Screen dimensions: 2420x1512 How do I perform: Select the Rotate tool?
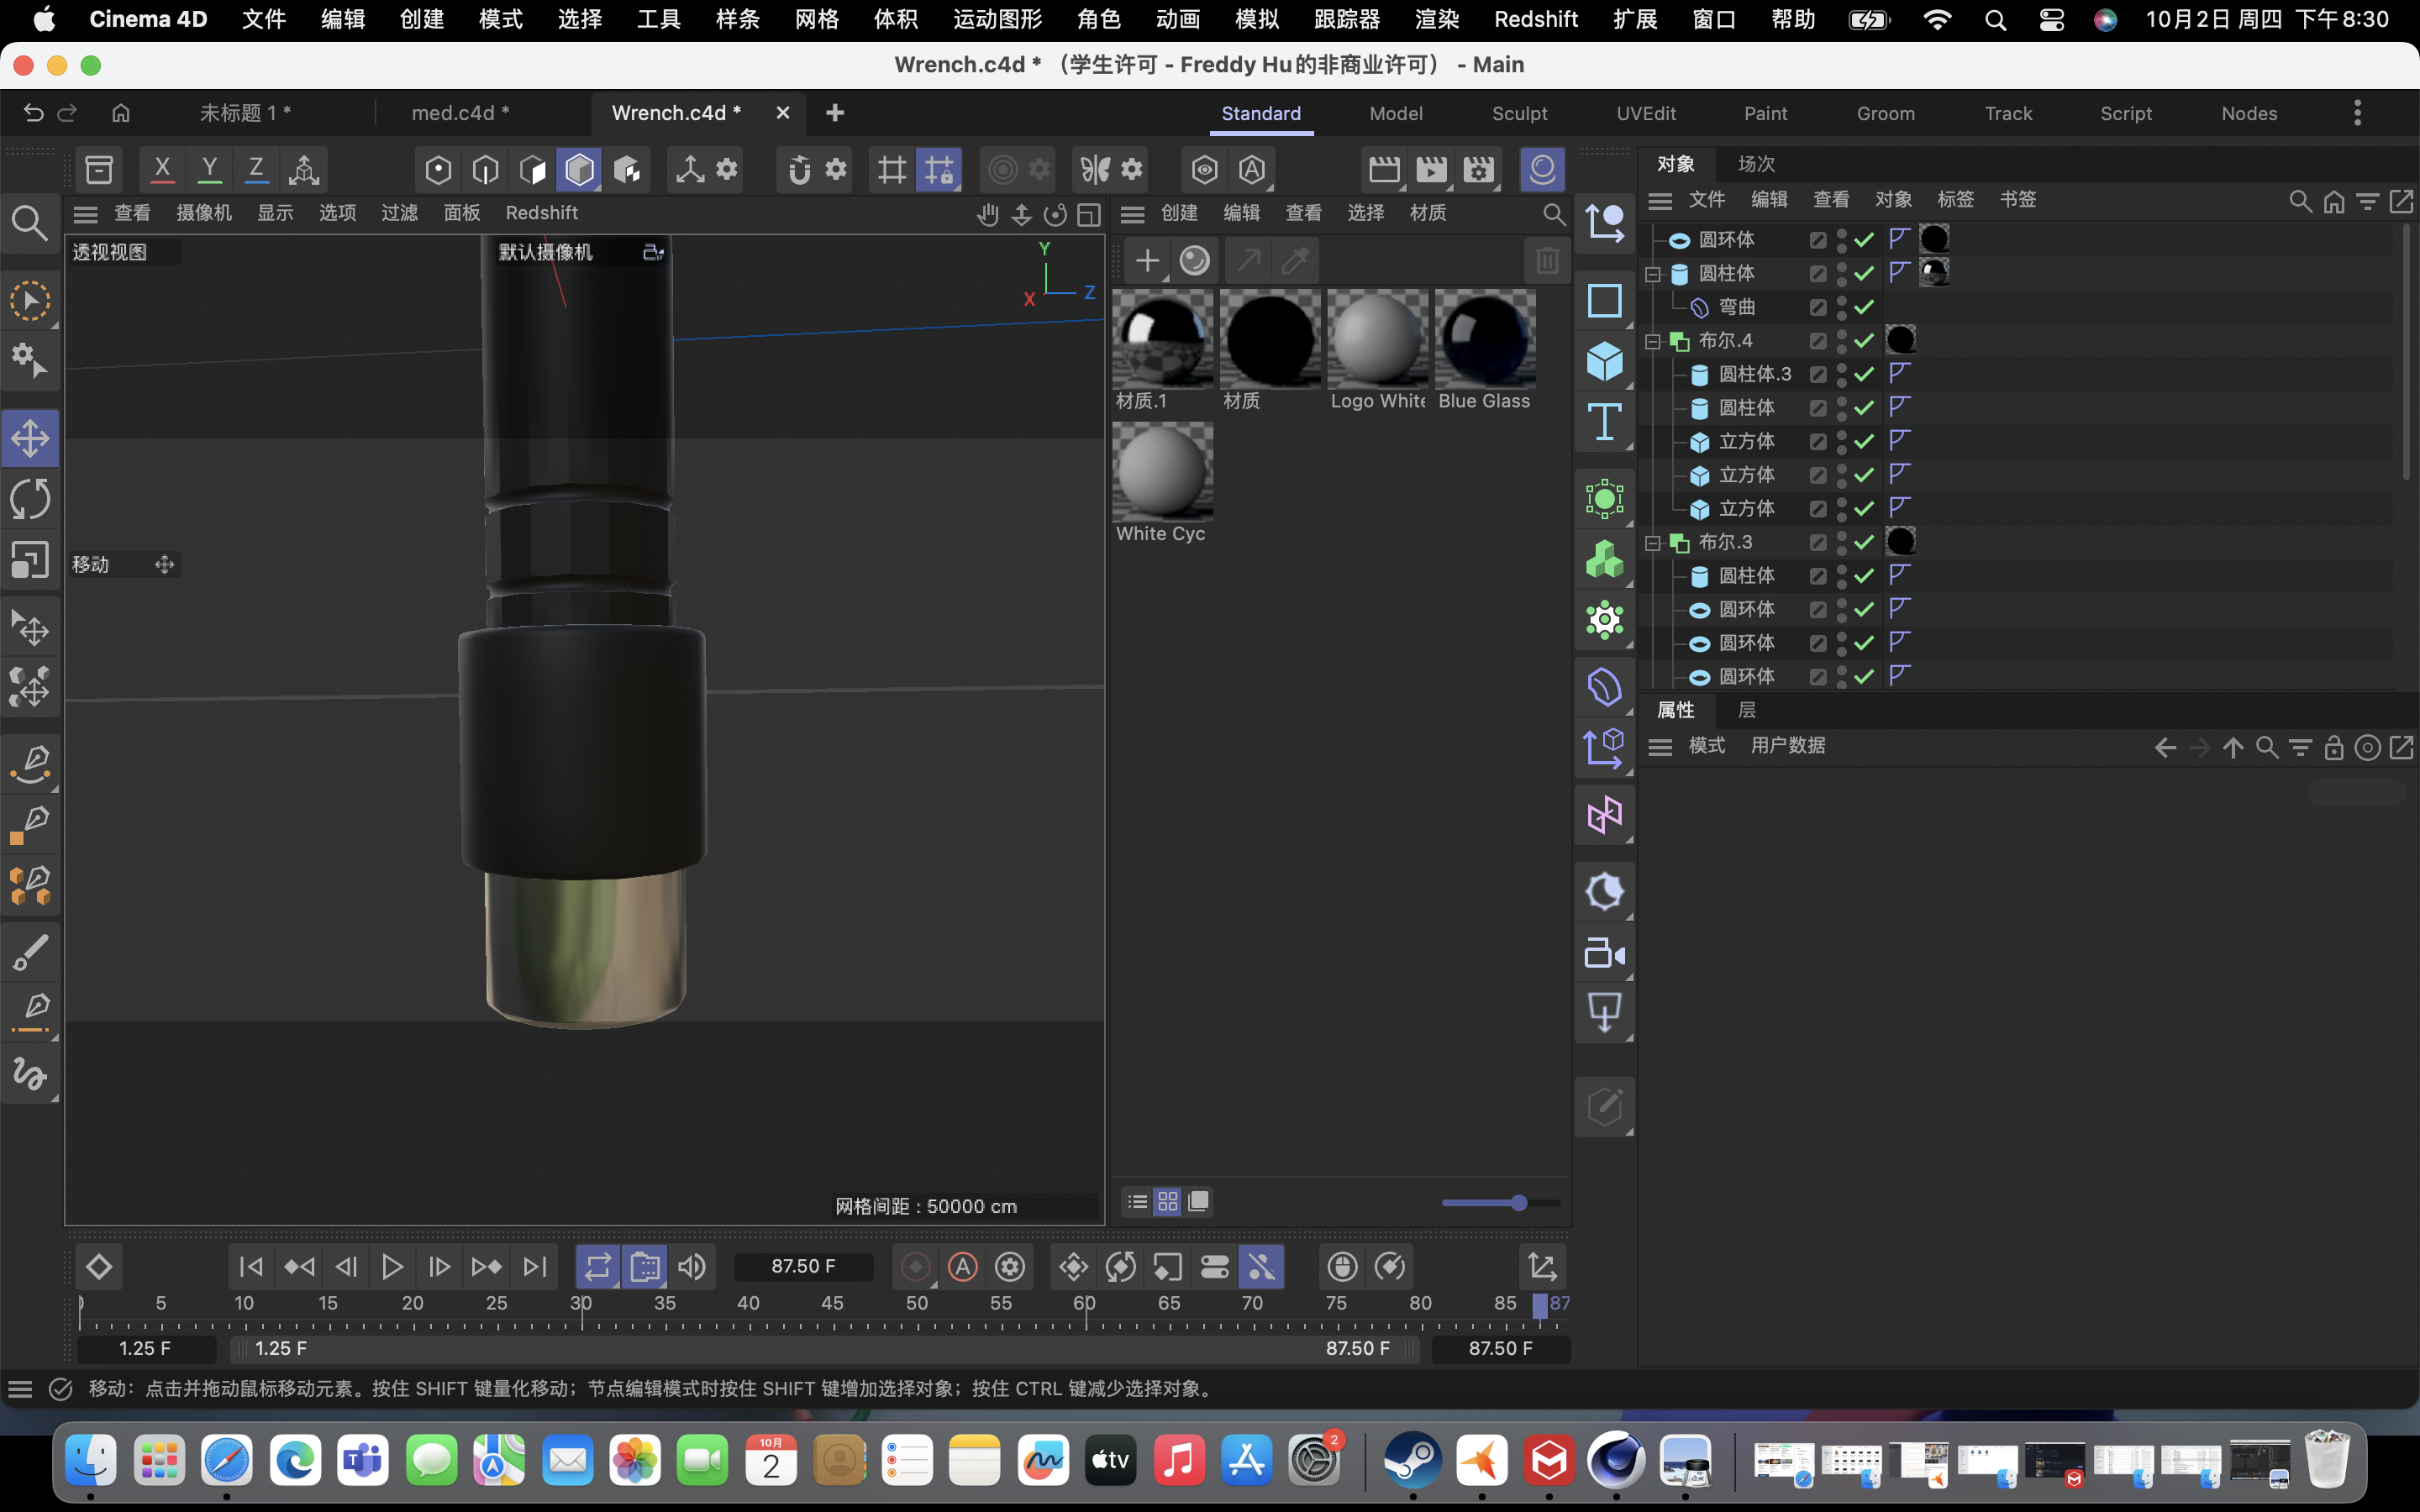click(30, 498)
